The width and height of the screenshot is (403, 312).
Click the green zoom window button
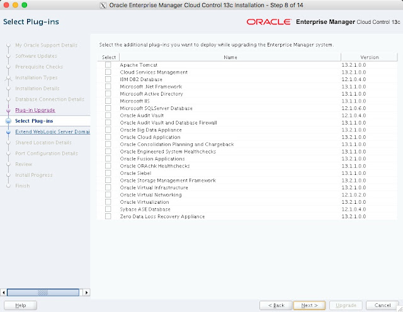point(25,5)
